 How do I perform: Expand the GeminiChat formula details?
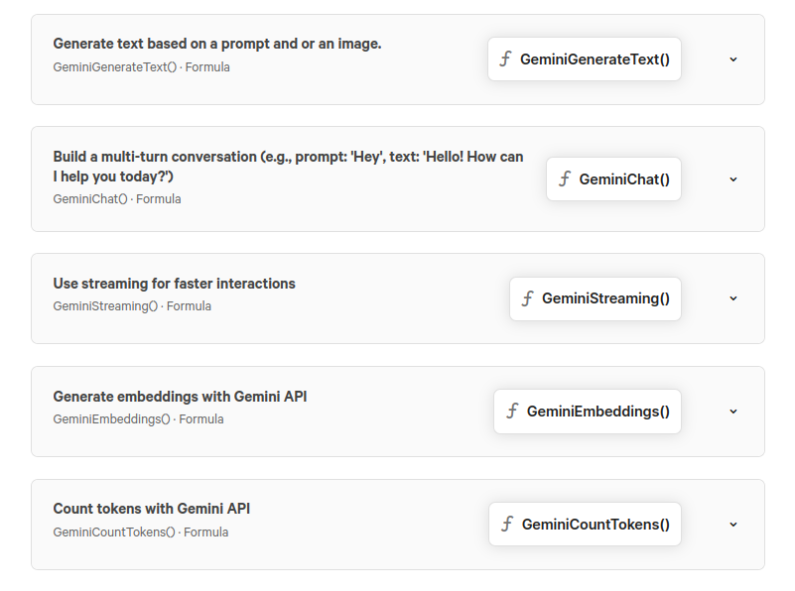click(x=733, y=179)
